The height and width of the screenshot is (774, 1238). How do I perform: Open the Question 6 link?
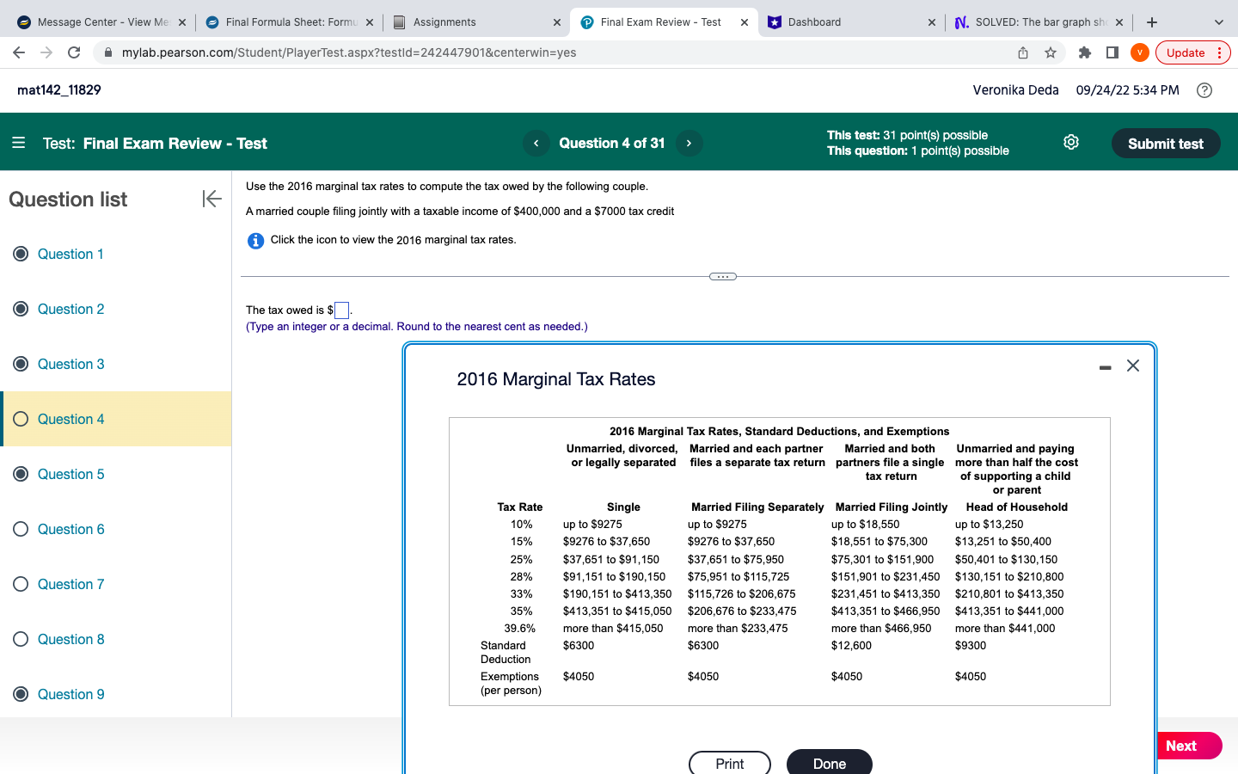click(x=70, y=529)
